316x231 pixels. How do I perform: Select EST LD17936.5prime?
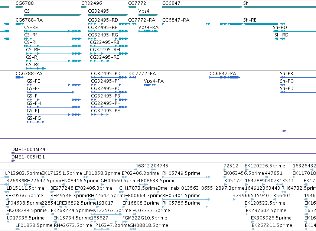point(26,218)
